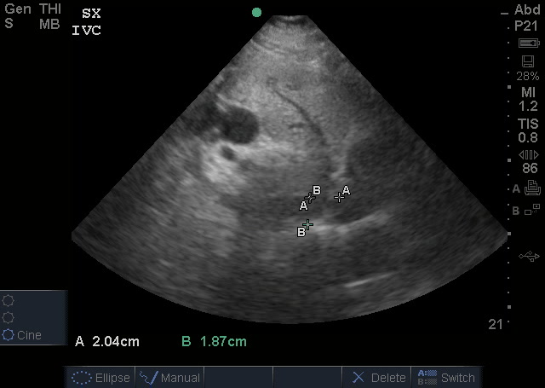Switch between the A and B calipers
545x388 pixels.
pyautogui.click(x=445, y=377)
